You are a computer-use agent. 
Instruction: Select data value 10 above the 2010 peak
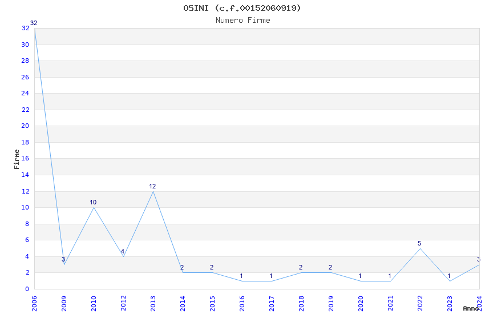[x=93, y=202]
